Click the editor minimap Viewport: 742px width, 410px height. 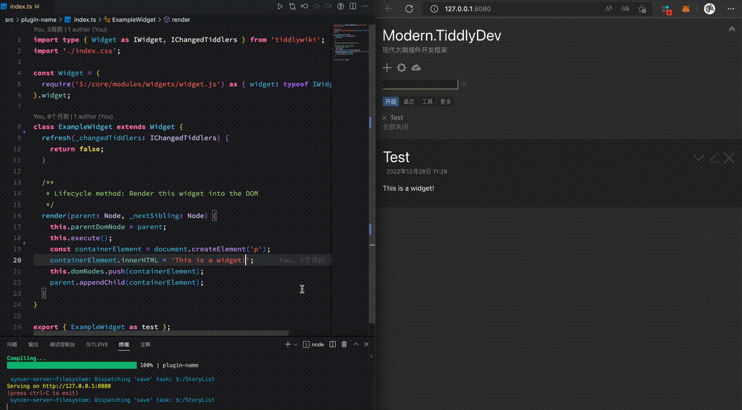tap(350, 43)
